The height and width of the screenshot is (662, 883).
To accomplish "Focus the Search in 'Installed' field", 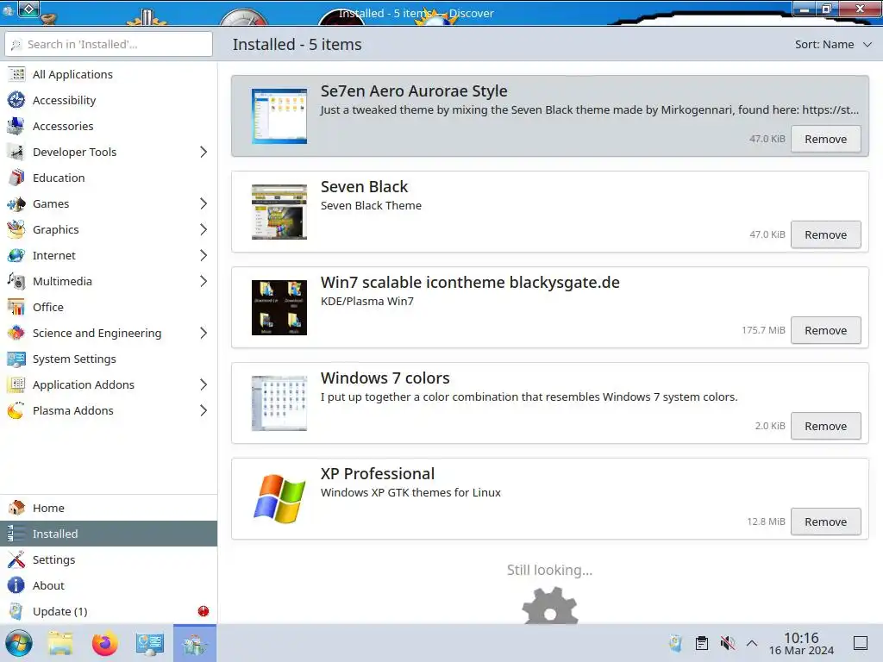I will click(109, 44).
